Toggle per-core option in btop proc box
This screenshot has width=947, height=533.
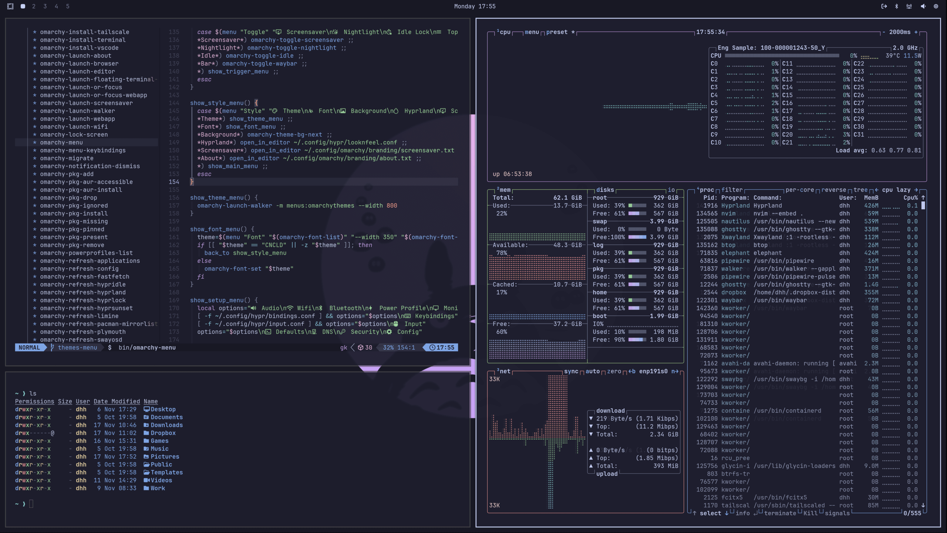point(799,190)
